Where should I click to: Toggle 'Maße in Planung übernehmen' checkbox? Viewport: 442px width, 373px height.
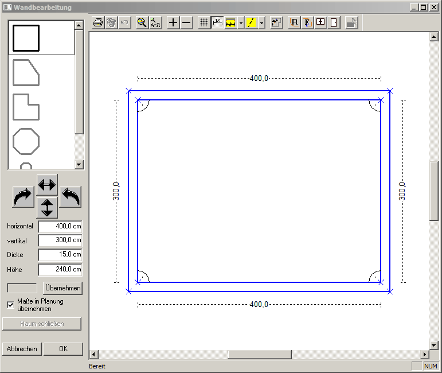point(10,305)
